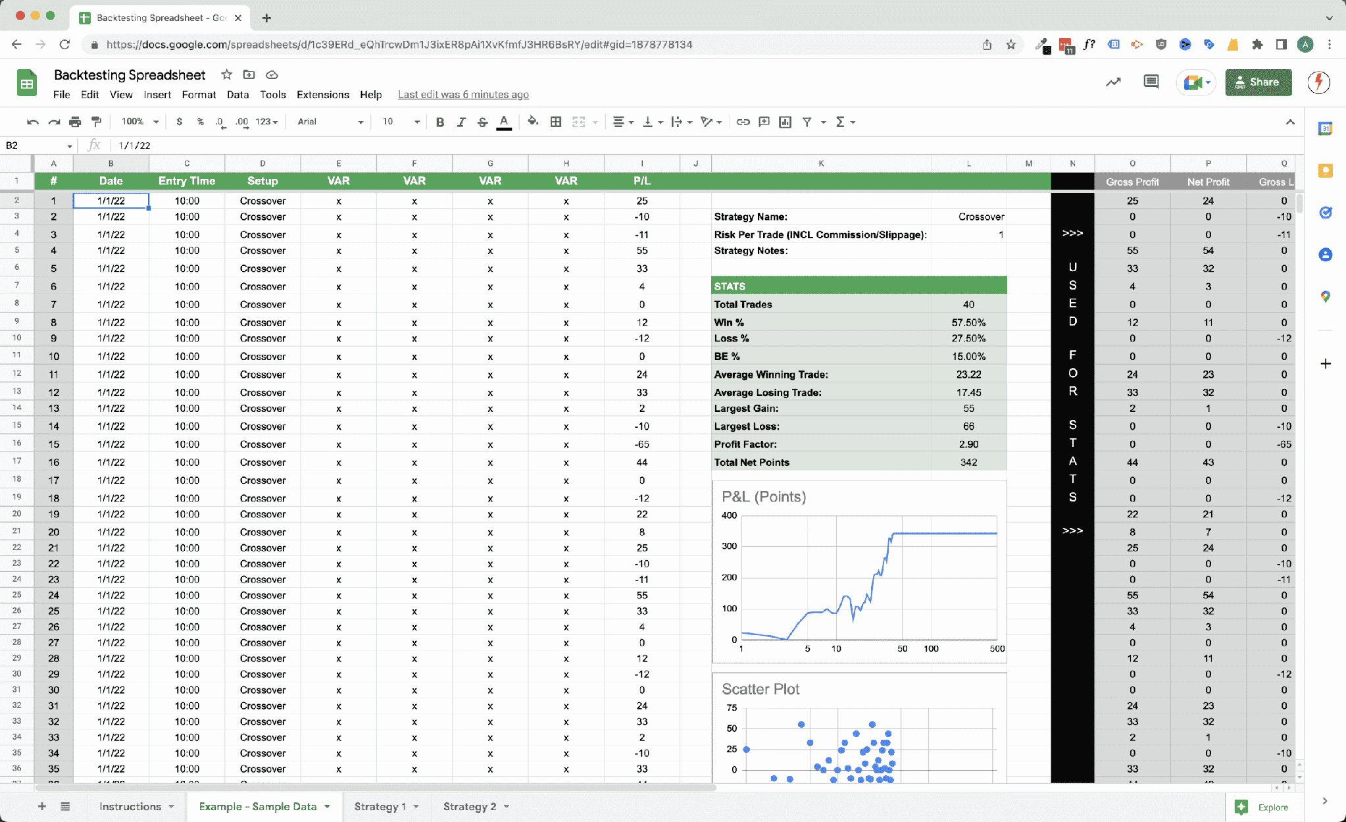
Task: Toggle strikethrough formatting
Action: 482,122
